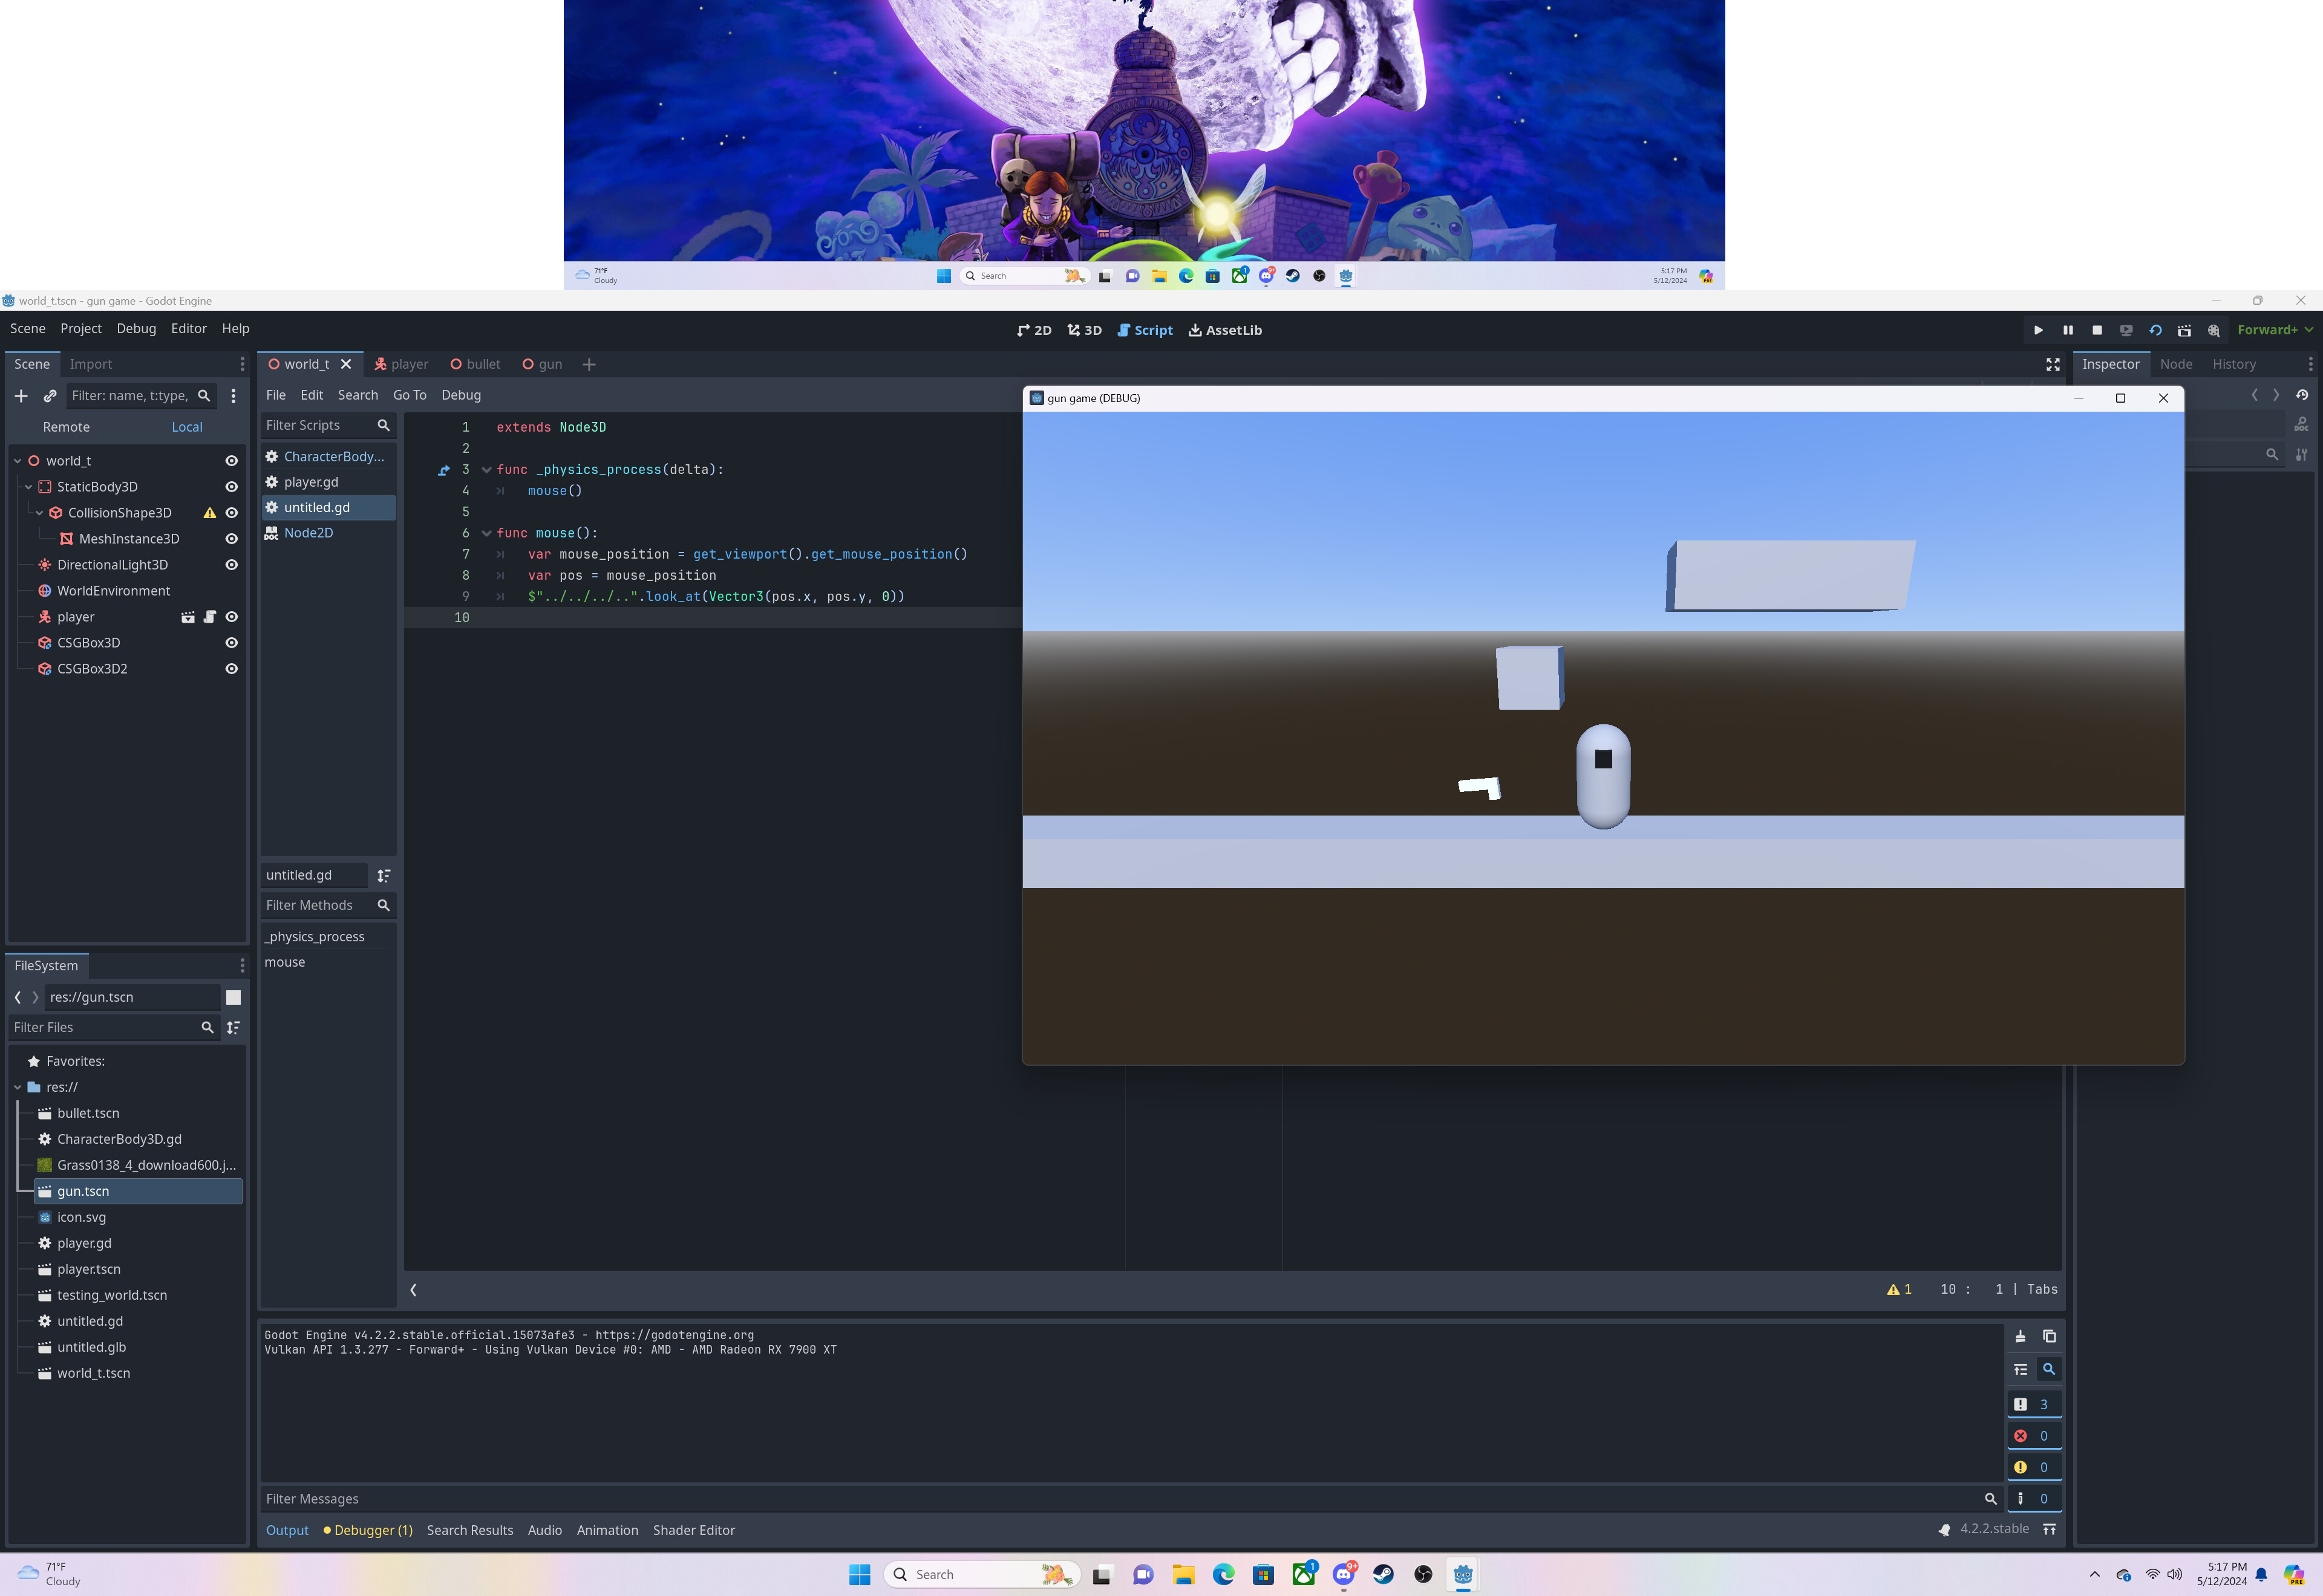Hide the DirectionalLight3D node
This screenshot has height=1596, width=2323.
[x=231, y=565]
